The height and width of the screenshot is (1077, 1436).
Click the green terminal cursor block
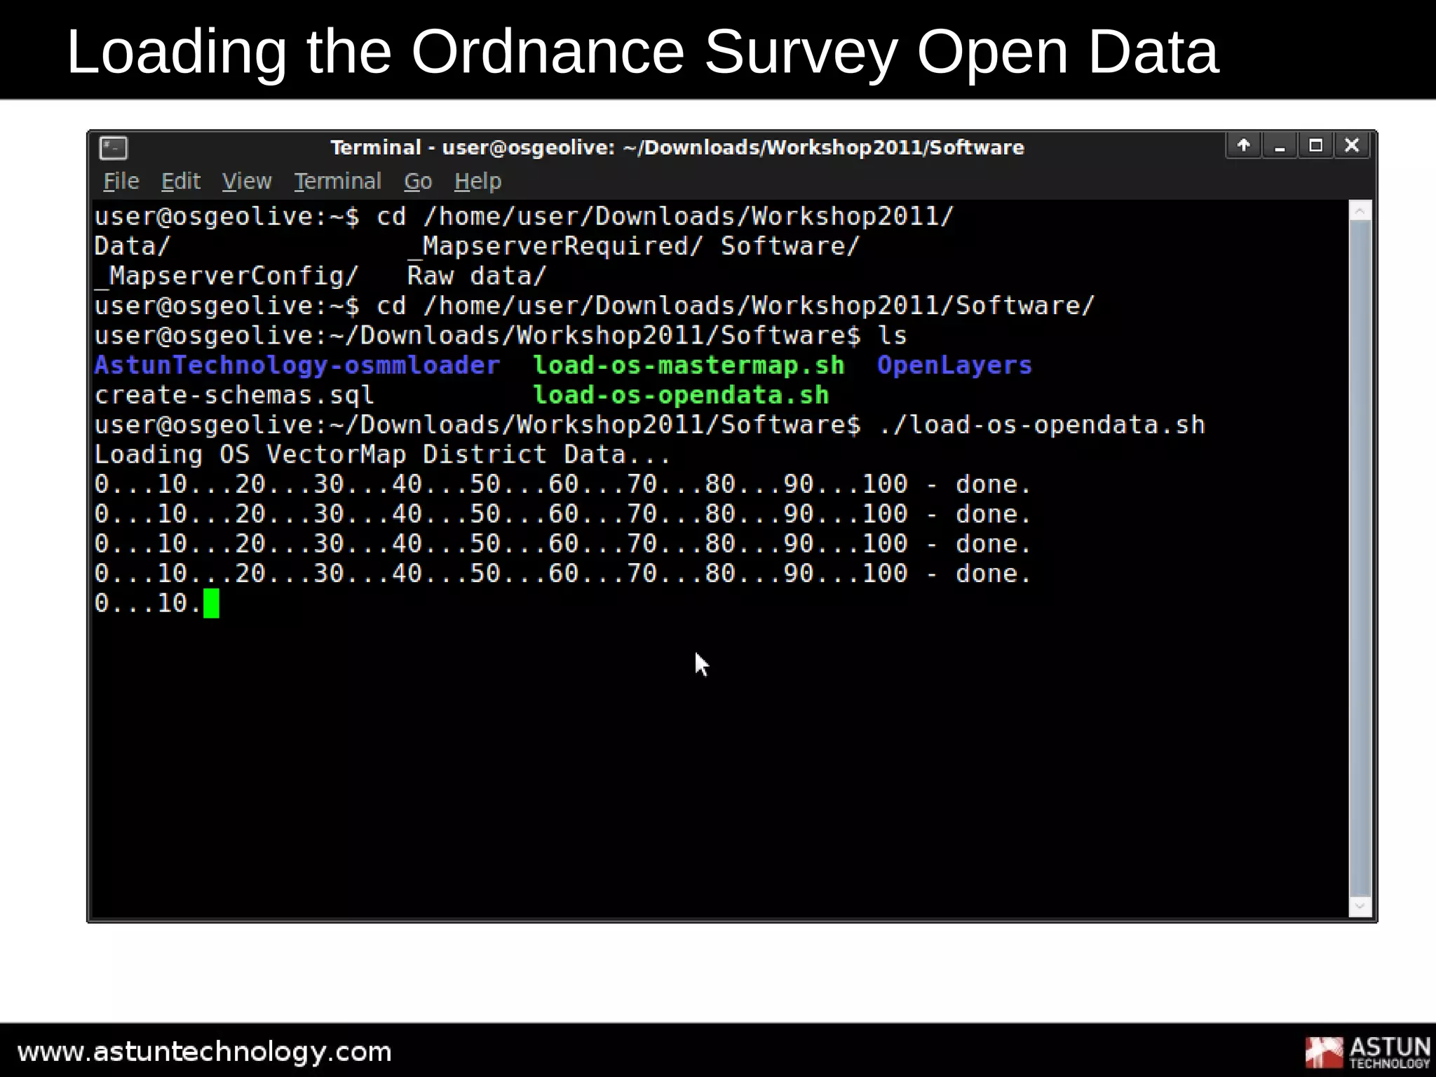[211, 604]
